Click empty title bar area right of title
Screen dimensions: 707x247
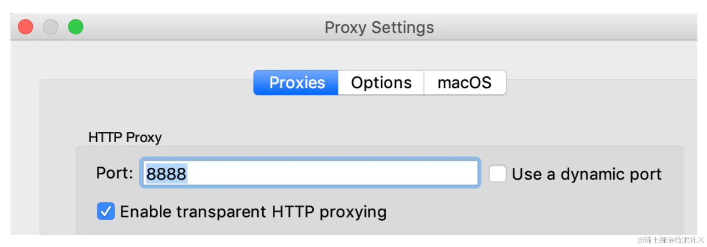[x=565, y=28]
